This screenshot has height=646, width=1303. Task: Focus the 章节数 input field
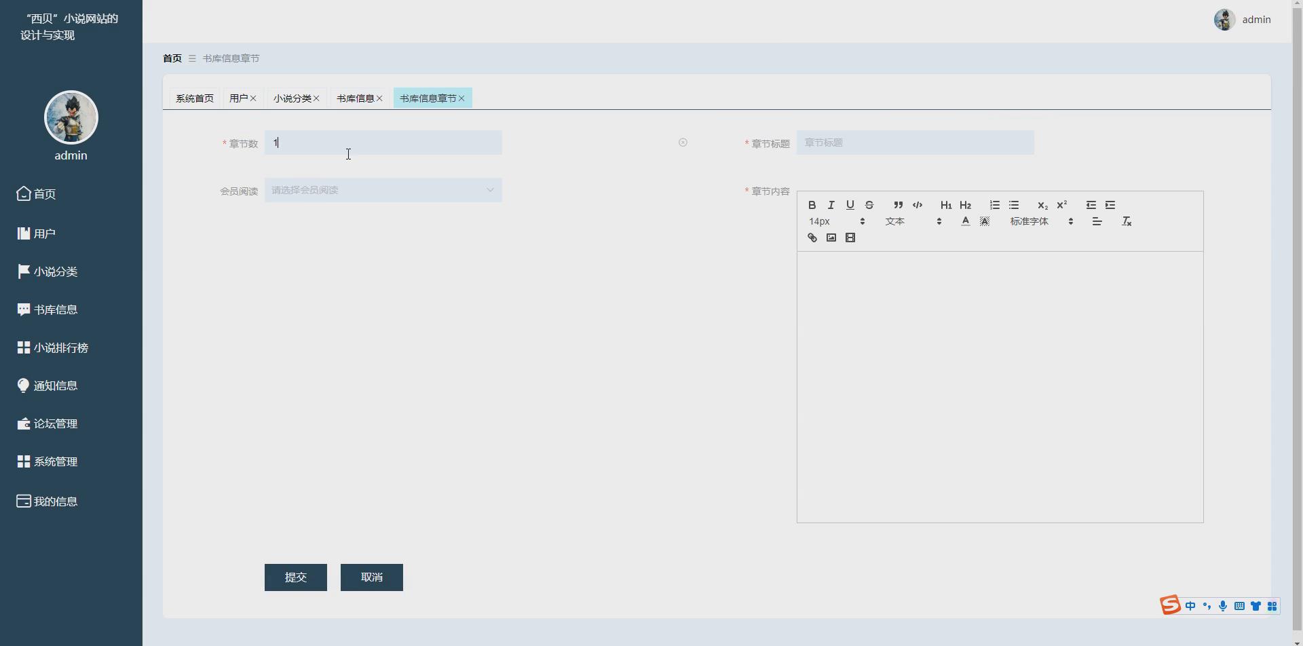tap(383, 142)
